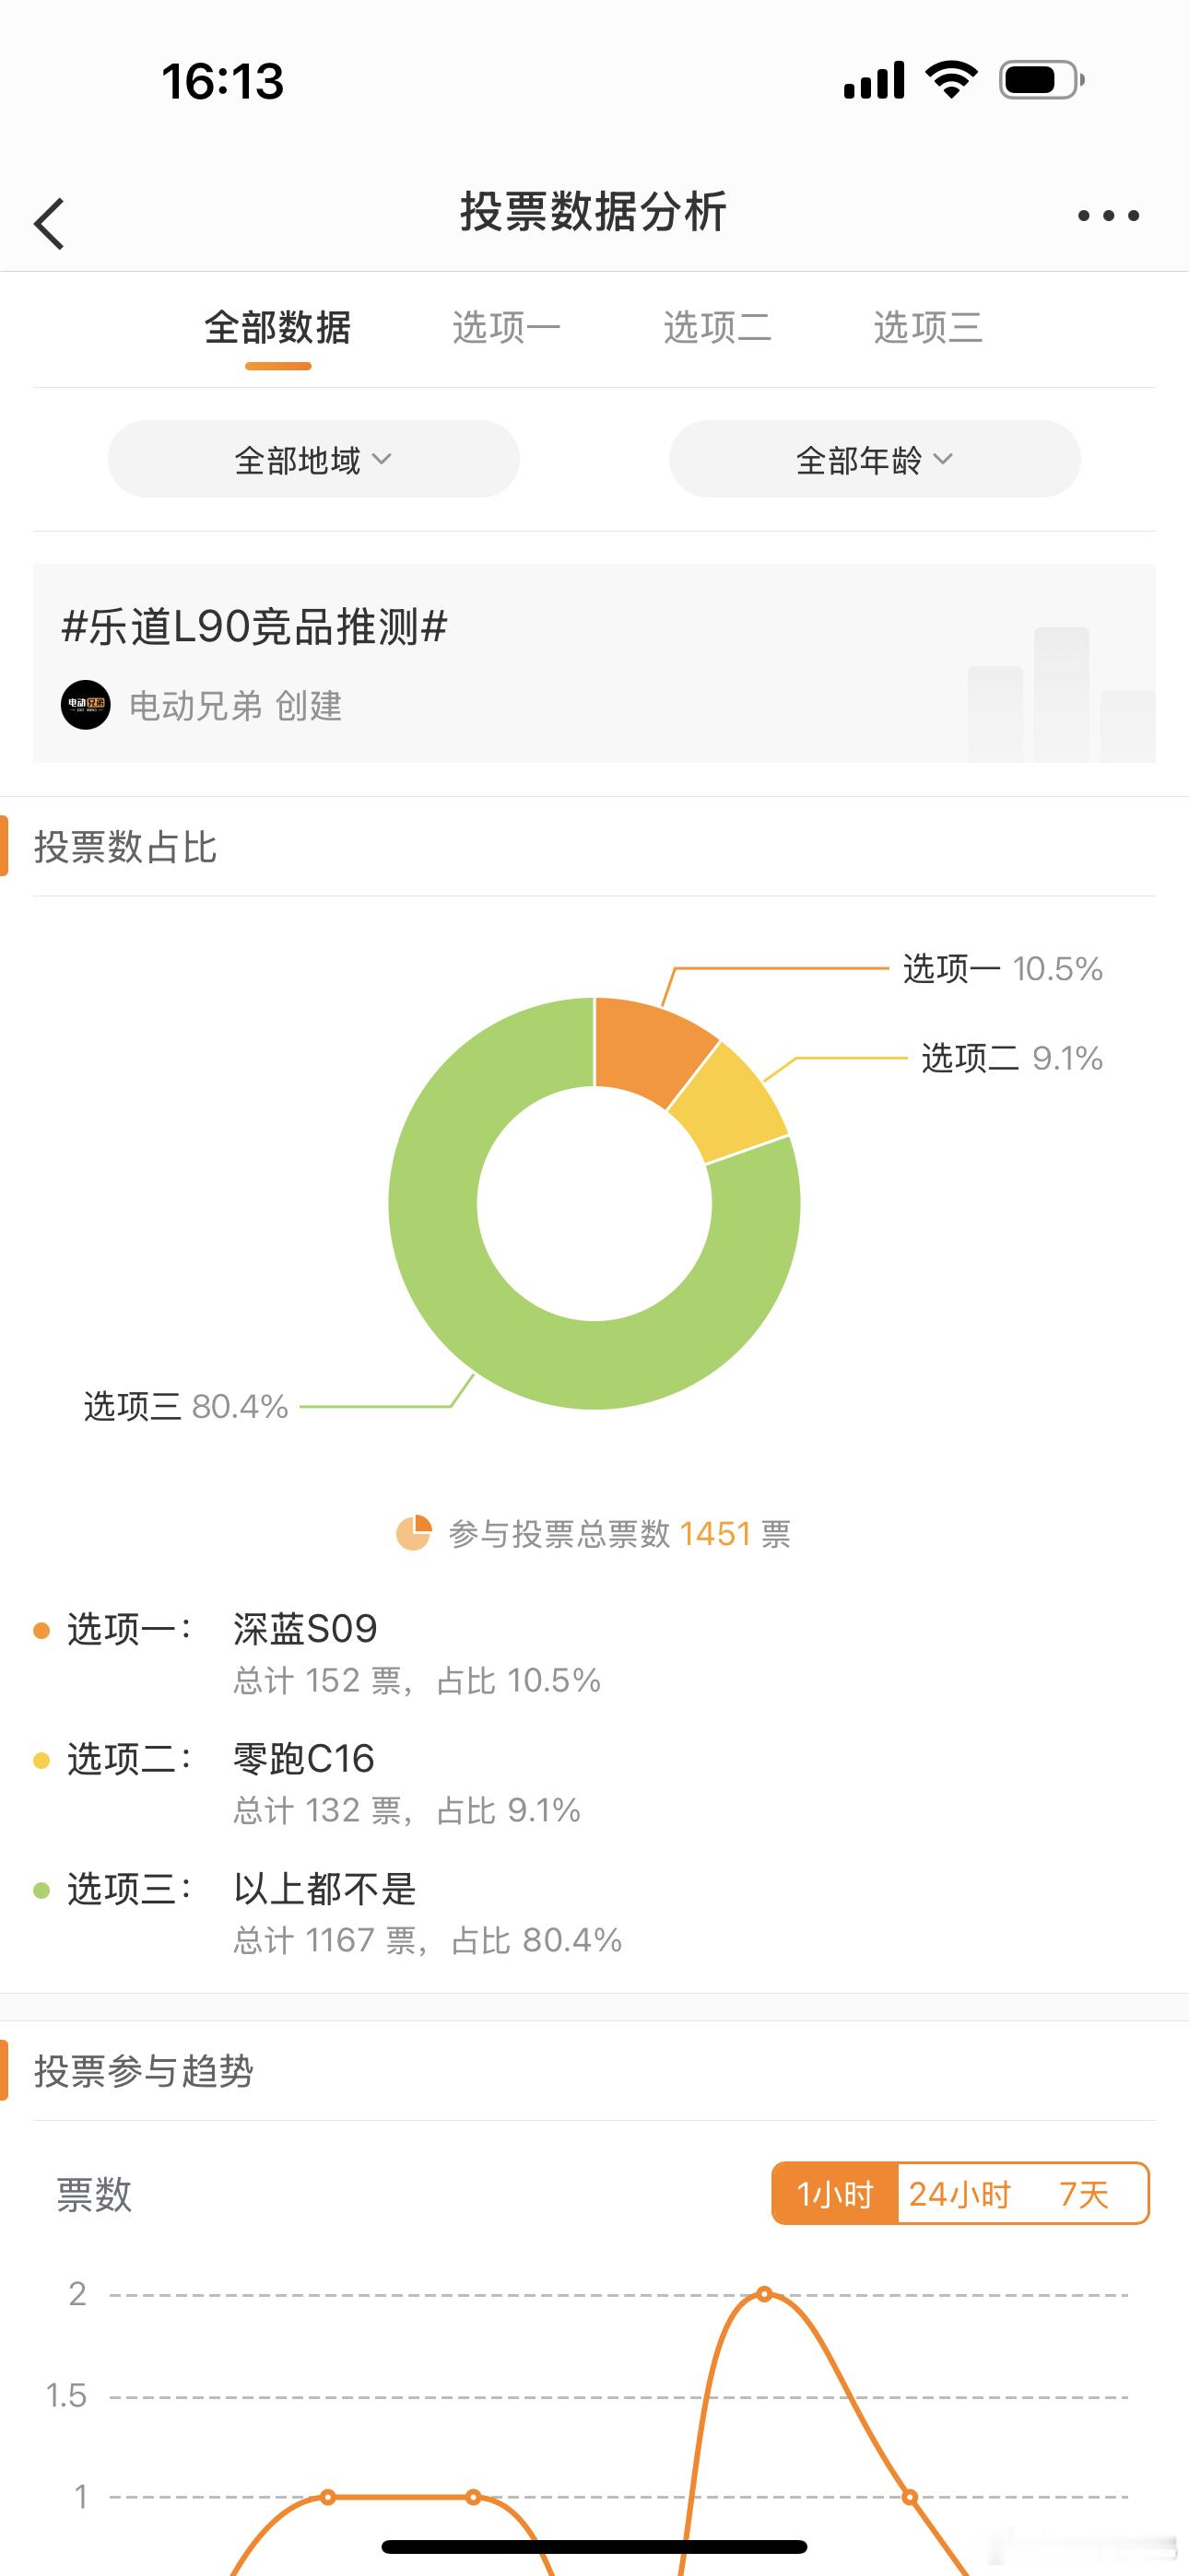Expand the 全部地域 region dropdown
The image size is (1189, 2576).
313,459
